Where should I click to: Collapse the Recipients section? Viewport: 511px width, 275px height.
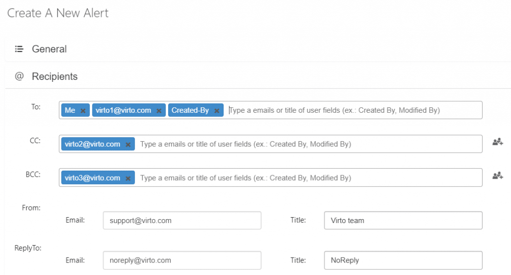(55, 76)
